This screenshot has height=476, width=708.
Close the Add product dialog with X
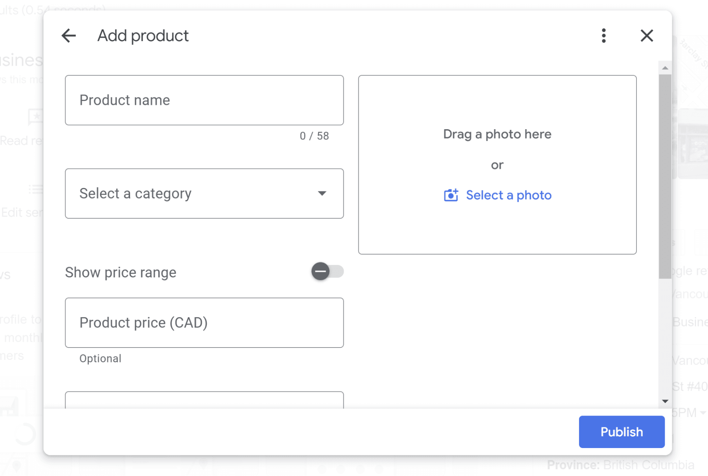tap(647, 36)
